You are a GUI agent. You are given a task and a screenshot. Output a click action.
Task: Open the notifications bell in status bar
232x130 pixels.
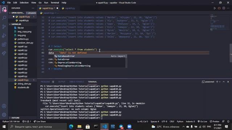click(x=228, y=121)
